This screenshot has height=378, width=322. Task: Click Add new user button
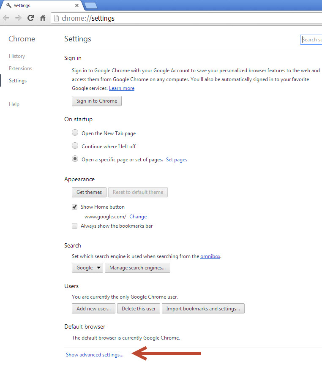click(x=93, y=309)
